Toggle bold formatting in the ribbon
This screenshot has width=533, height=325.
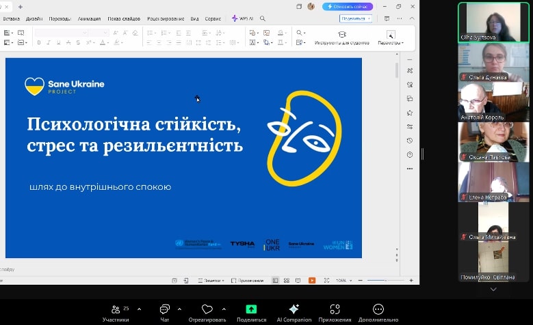[39, 42]
